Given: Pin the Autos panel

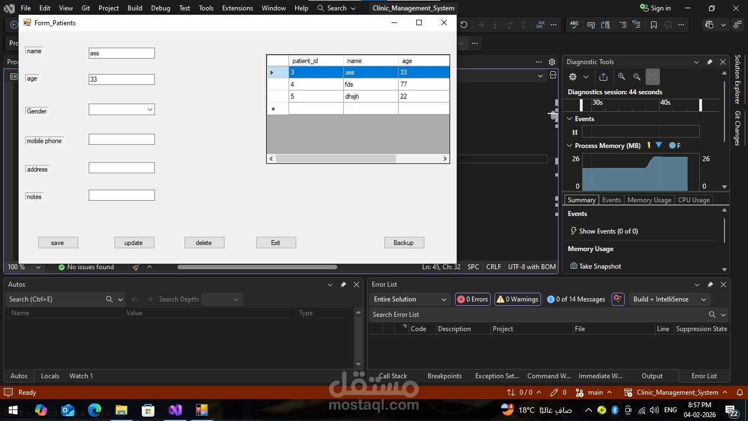Looking at the screenshot, I should pos(343,285).
